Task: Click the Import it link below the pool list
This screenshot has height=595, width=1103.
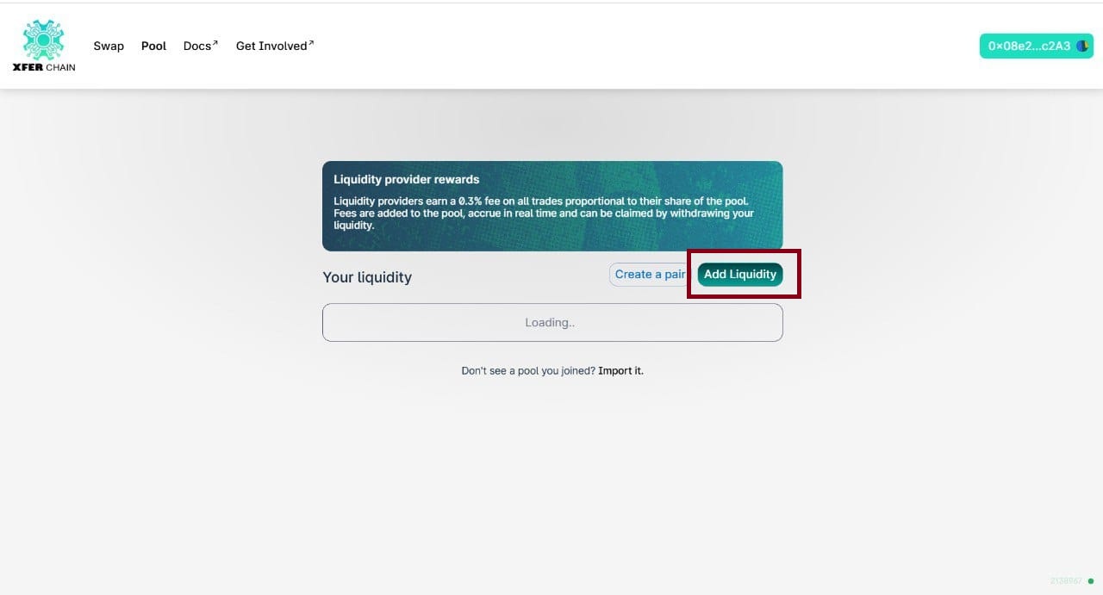Action: (x=620, y=370)
